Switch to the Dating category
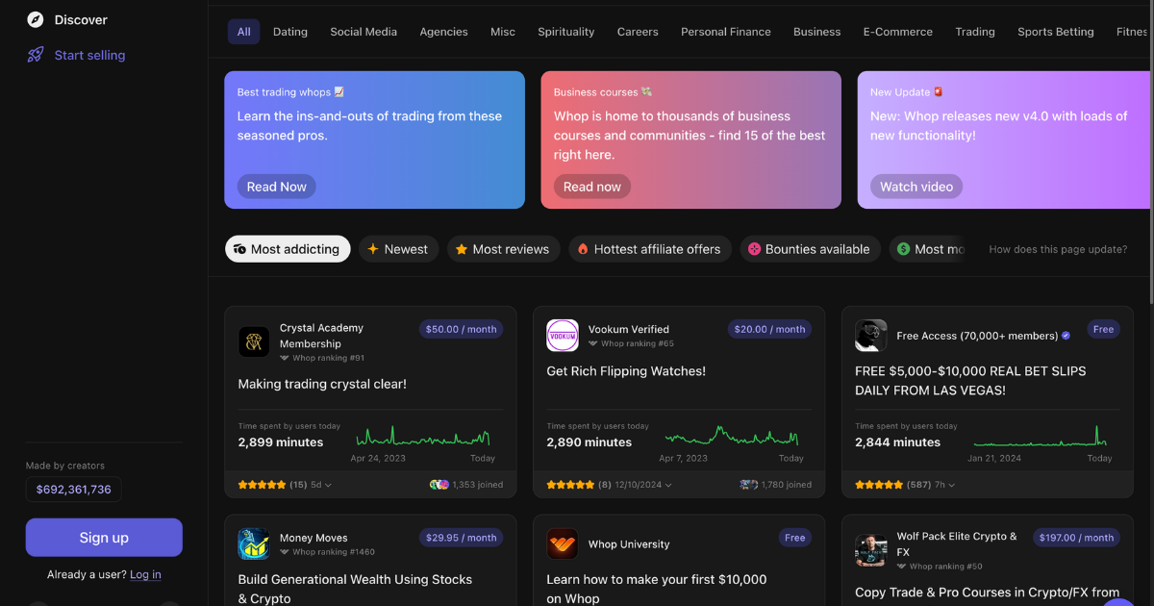This screenshot has height=606, width=1154. coord(290,32)
